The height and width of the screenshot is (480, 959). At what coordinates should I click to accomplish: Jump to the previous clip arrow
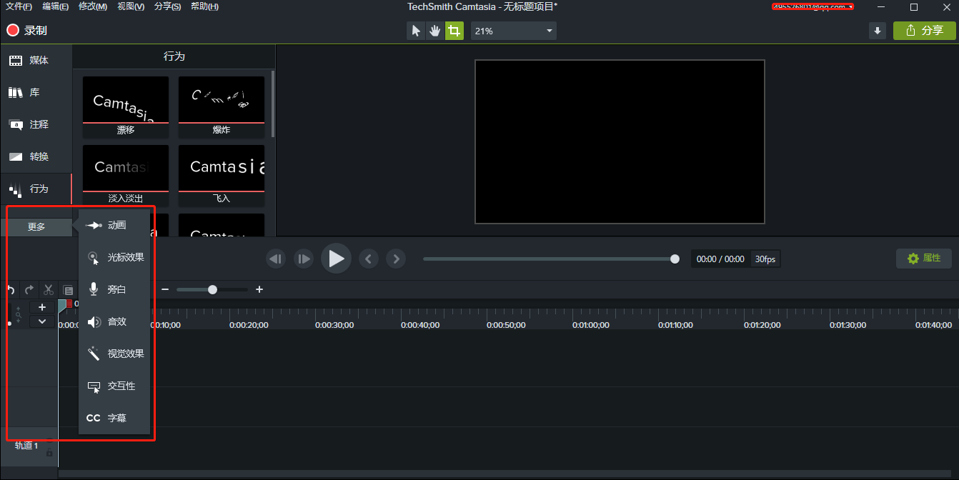(368, 259)
